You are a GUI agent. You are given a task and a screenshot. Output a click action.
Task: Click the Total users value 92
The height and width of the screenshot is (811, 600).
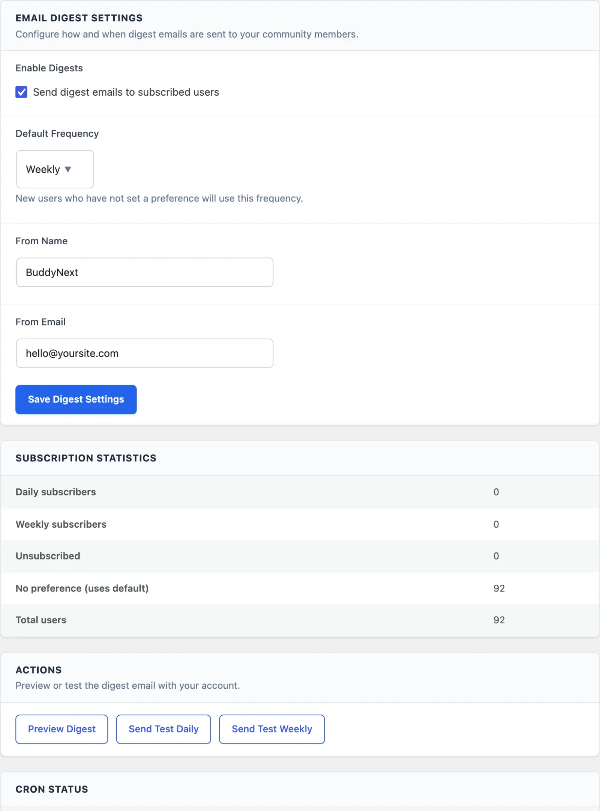(x=499, y=620)
